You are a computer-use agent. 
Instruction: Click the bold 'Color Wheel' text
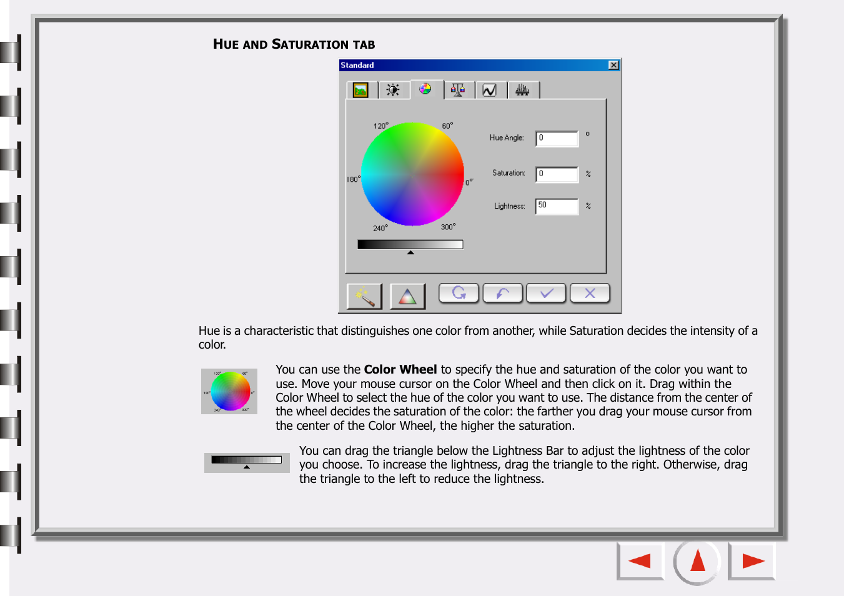(400, 369)
